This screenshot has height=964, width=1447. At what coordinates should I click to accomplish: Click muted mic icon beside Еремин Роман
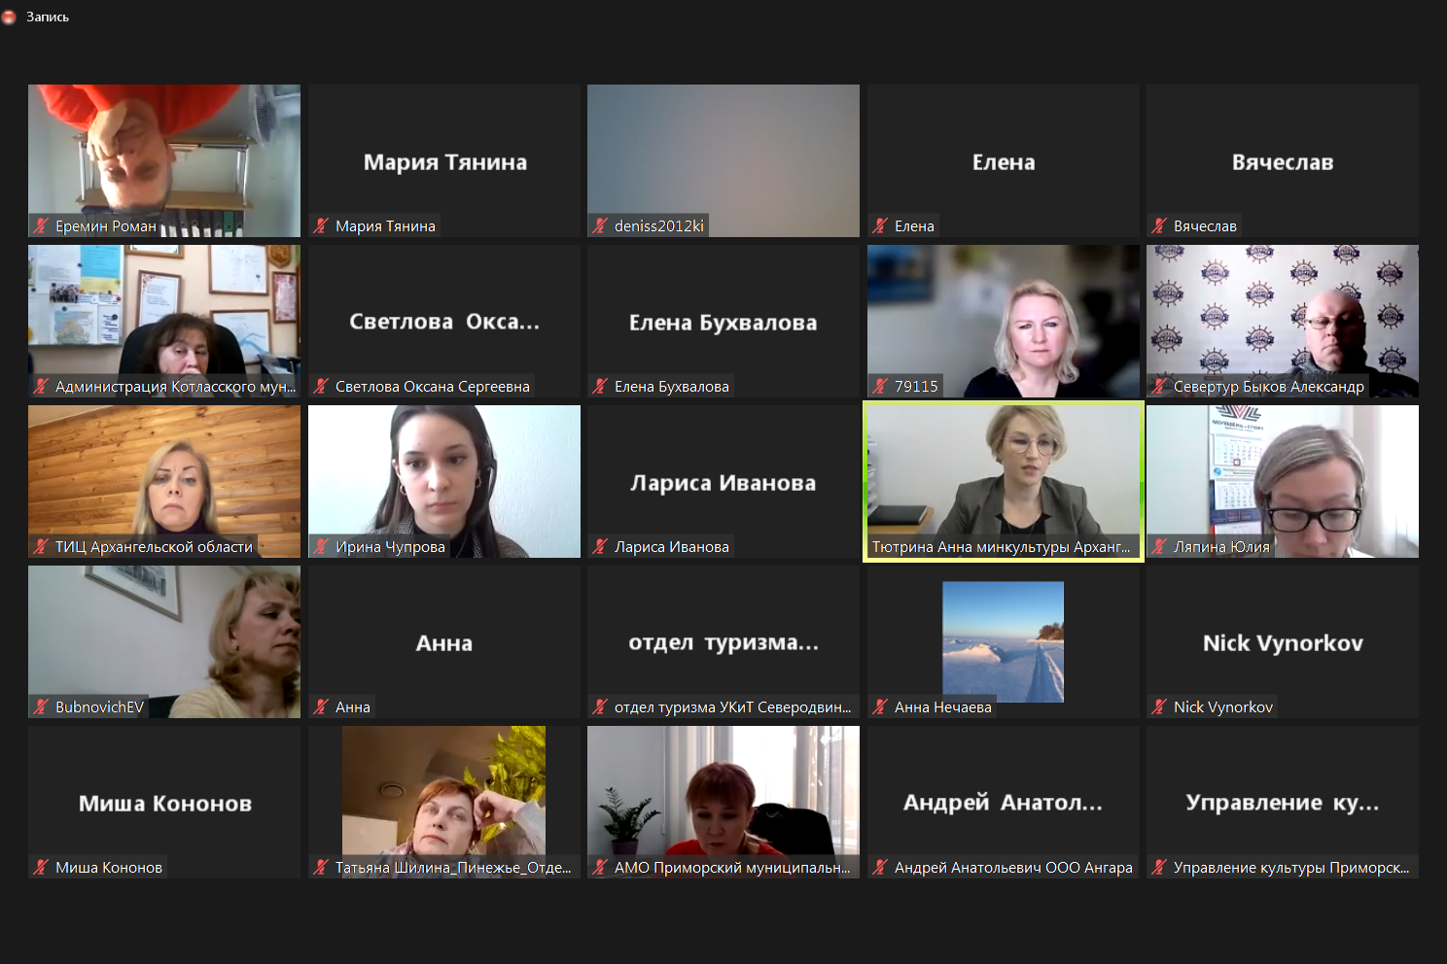[41, 225]
